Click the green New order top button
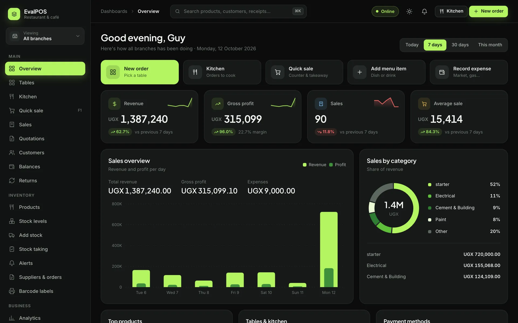 pyautogui.click(x=488, y=11)
